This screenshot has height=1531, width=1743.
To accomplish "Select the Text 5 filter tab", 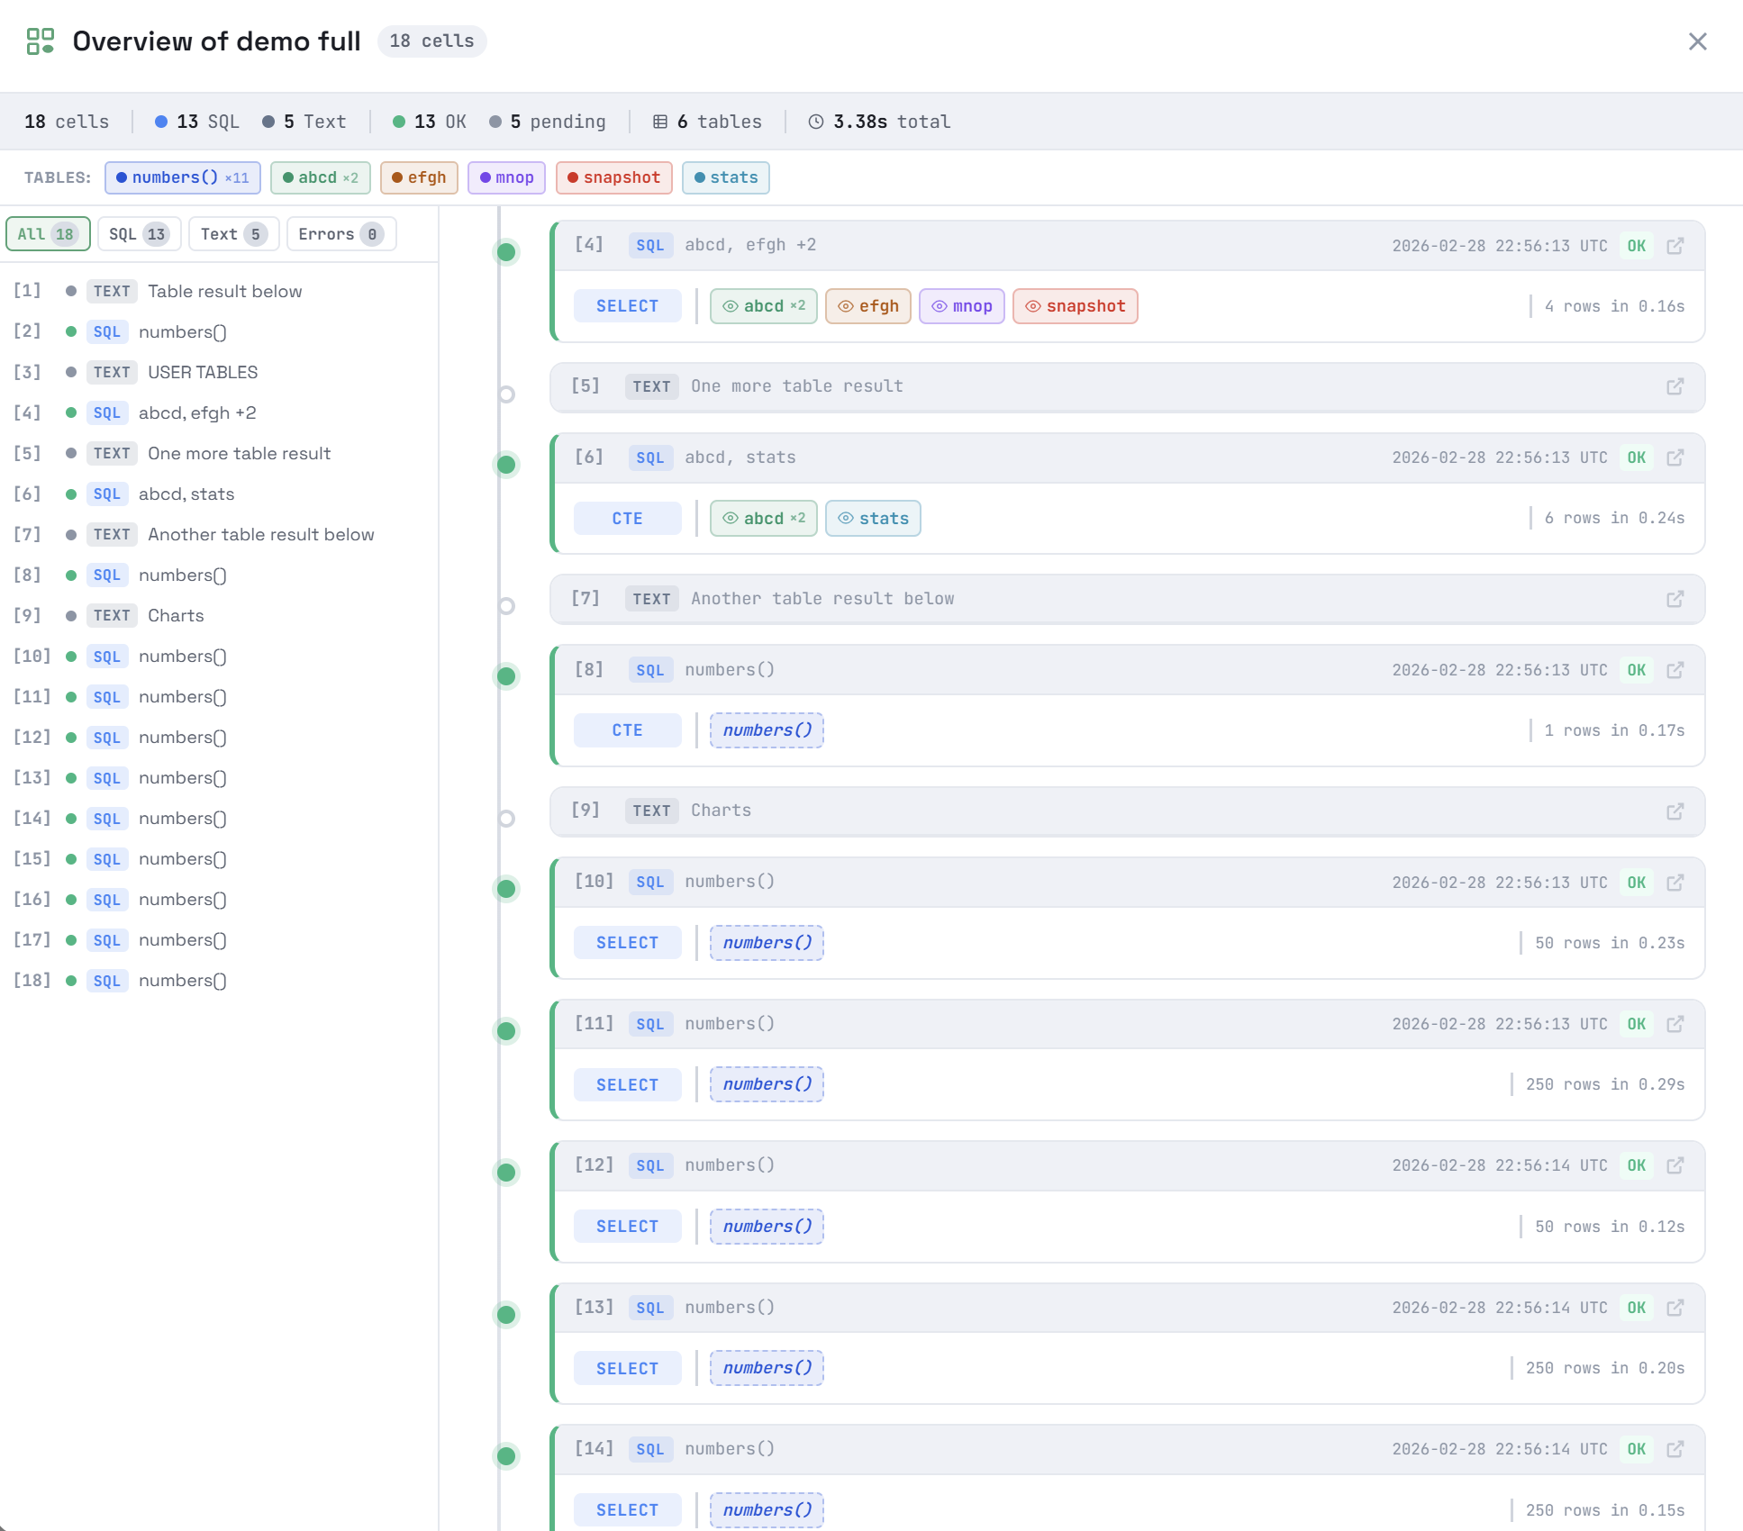I will tap(234, 234).
